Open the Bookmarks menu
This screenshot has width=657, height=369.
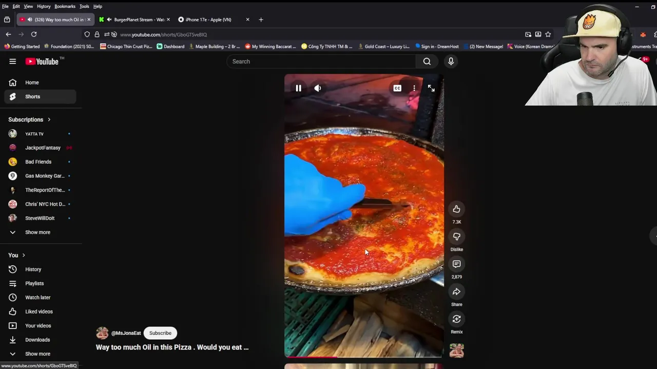click(x=65, y=6)
